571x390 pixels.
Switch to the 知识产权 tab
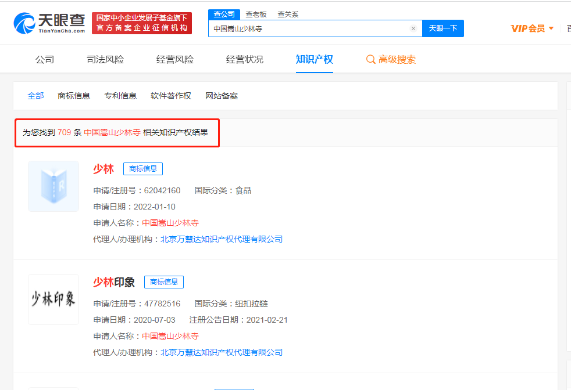(x=314, y=59)
